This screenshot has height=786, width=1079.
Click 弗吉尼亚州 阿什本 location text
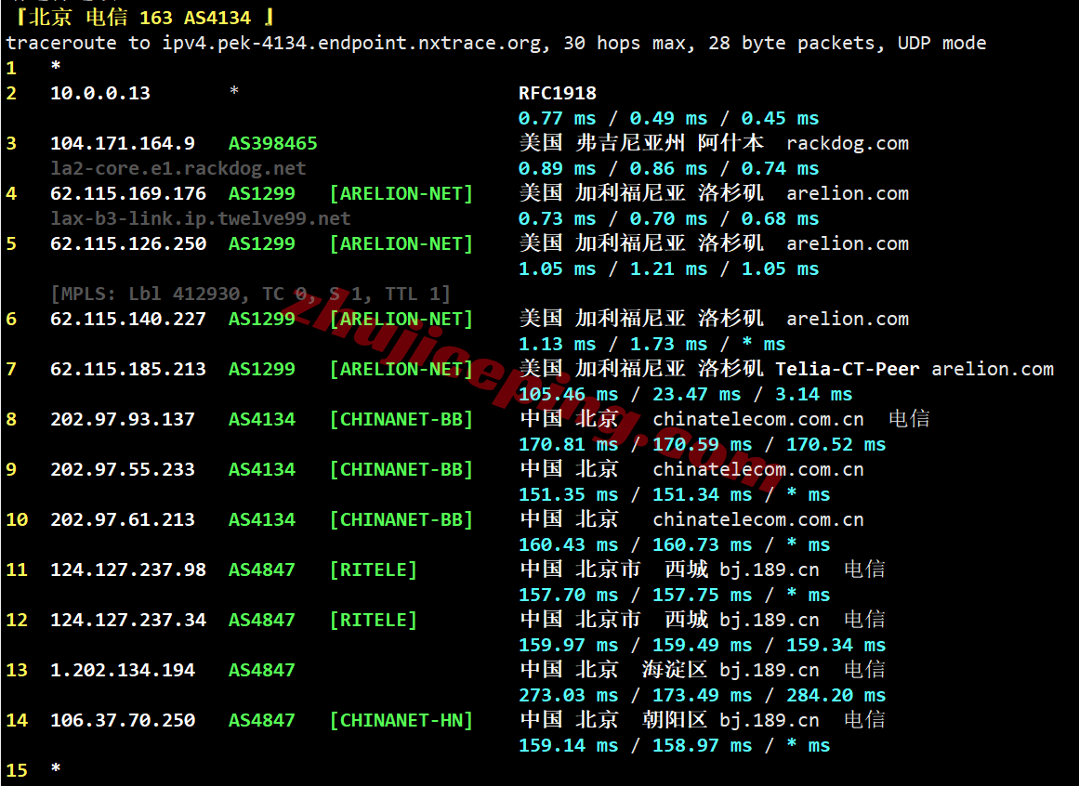coord(669,143)
